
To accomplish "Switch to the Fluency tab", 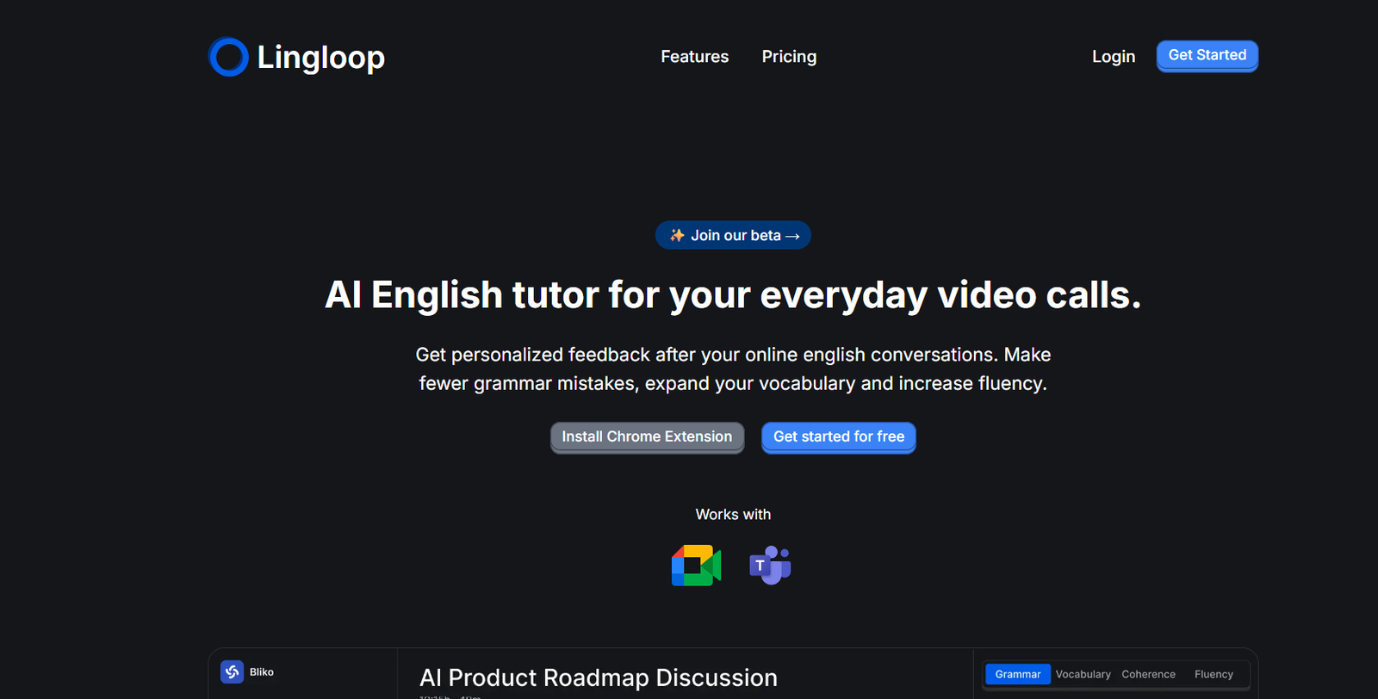I will pos(1214,674).
